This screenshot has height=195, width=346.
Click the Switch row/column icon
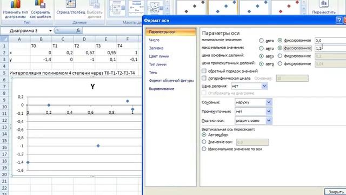click(x=71, y=4)
